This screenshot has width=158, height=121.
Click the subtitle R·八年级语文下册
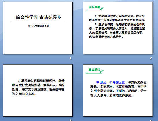[x=39, y=26]
